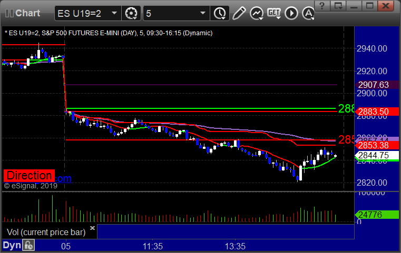Click the 11:35 time axis label
The height and width of the screenshot is (253, 401).
pos(152,246)
